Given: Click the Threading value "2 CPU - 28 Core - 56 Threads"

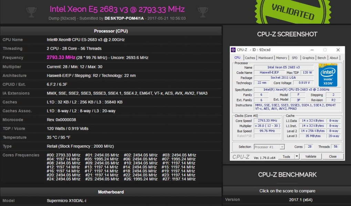Looking at the screenshot, I should [74, 49].
